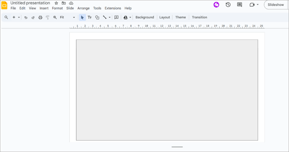This screenshot has width=289, height=152.
Task: Open the Edit menu
Action: coord(22,8)
